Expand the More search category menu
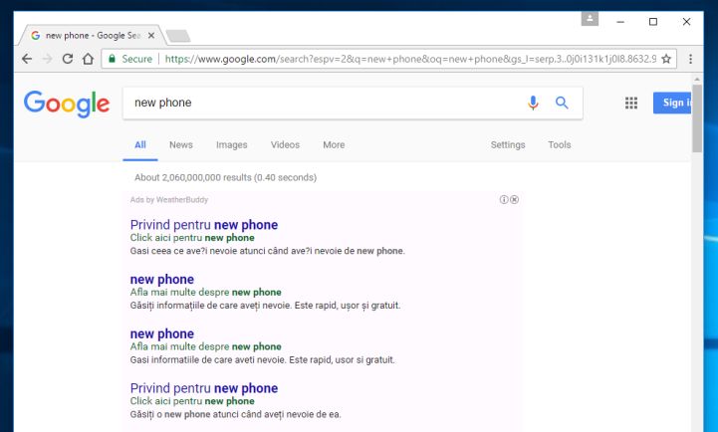This screenshot has height=432, width=718. tap(334, 145)
